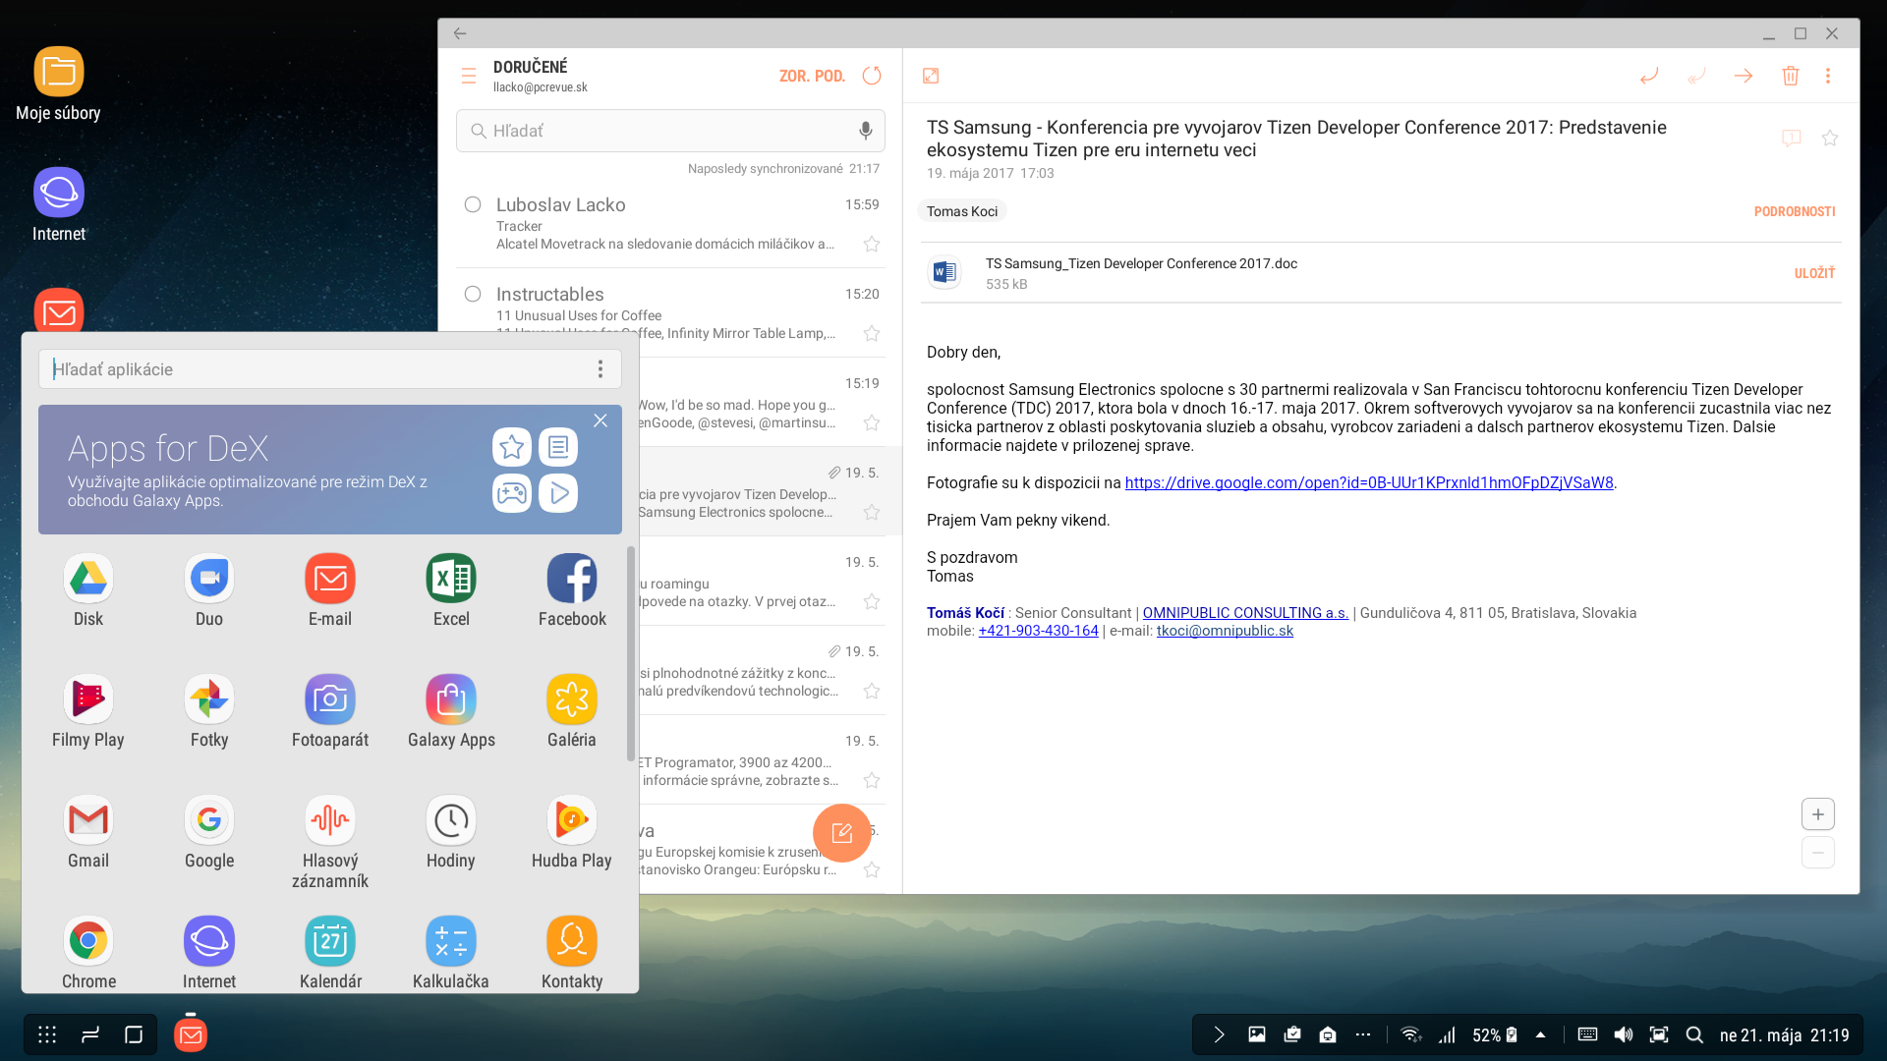
Task: Delete the email with trash icon
Action: (x=1791, y=76)
